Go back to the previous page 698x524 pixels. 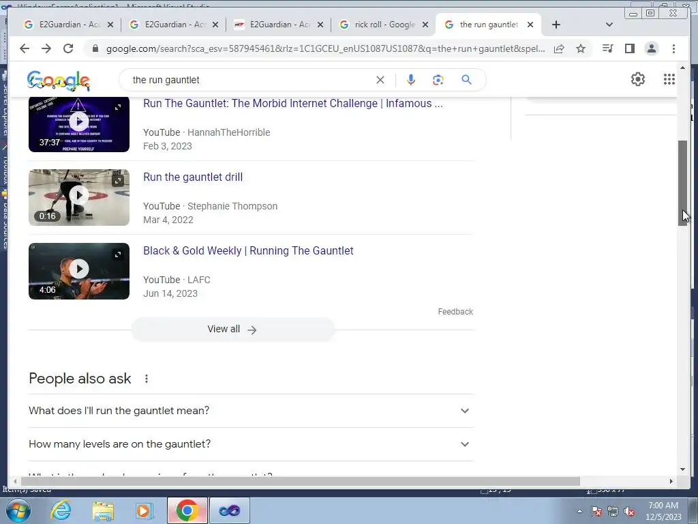(x=25, y=48)
